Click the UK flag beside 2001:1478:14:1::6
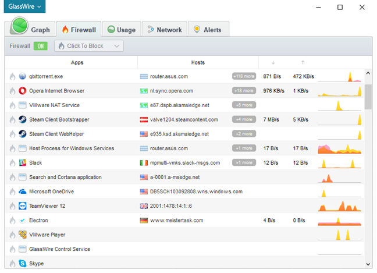This screenshot has height=273, width=377. point(144,206)
